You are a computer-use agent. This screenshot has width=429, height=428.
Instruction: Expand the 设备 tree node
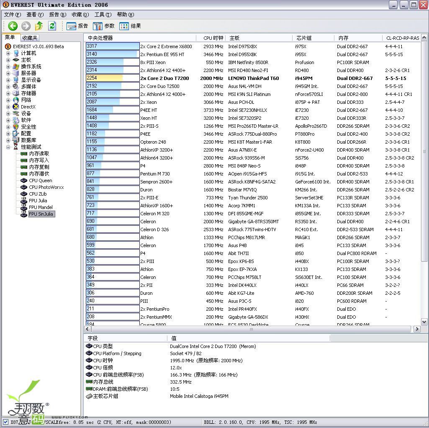point(8,113)
